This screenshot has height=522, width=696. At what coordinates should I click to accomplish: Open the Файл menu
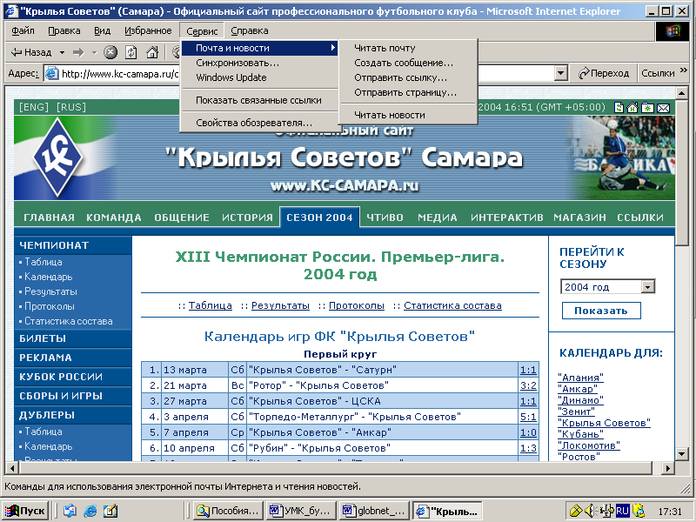point(23,30)
